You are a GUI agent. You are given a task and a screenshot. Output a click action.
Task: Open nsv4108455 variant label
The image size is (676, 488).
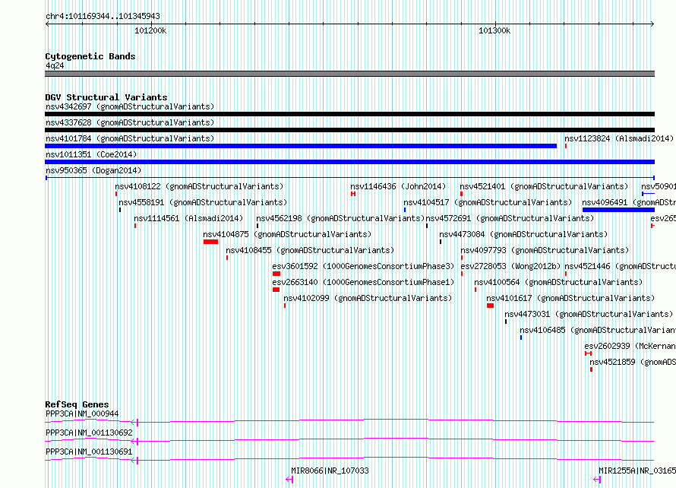click(310, 250)
